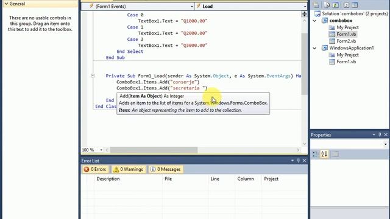
Task: Collapse the General toolbox group
Action: pyautogui.click(x=6, y=4)
